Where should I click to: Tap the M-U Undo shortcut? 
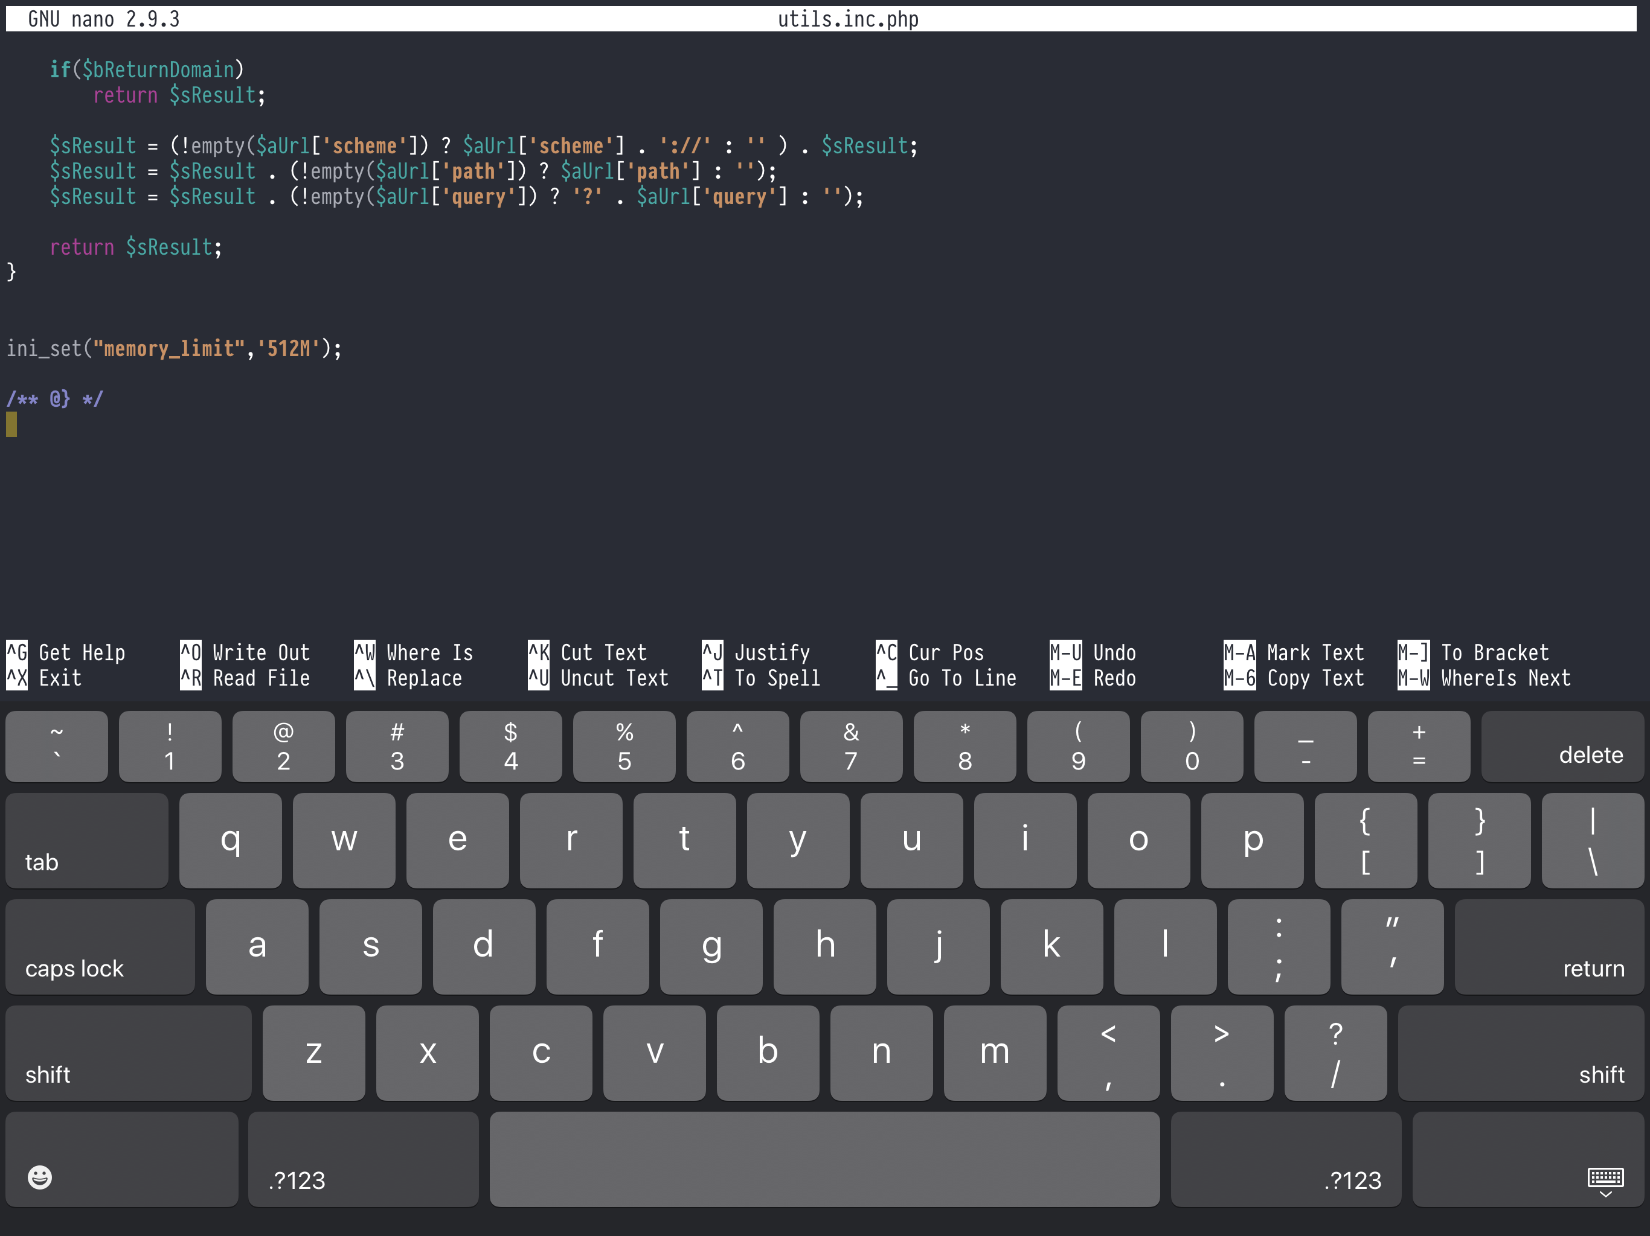pyautogui.click(x=1092, y=653)
